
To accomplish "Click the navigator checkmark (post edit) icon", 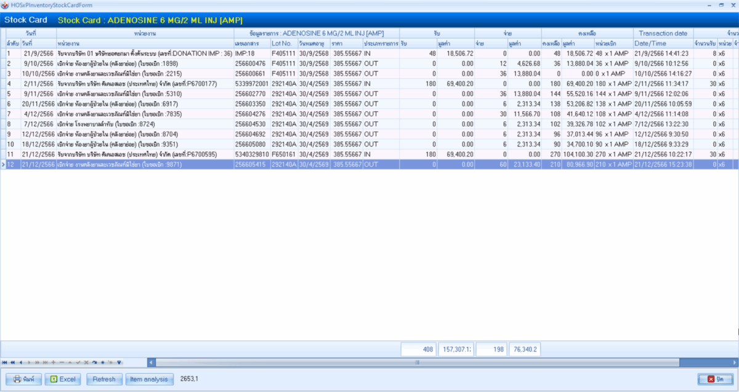I will click(x=78, y=362).
